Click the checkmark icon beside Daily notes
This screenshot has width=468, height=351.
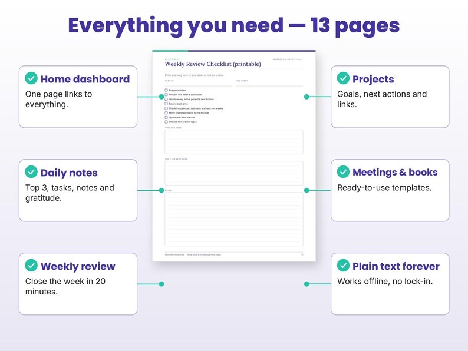click(31, 171)
